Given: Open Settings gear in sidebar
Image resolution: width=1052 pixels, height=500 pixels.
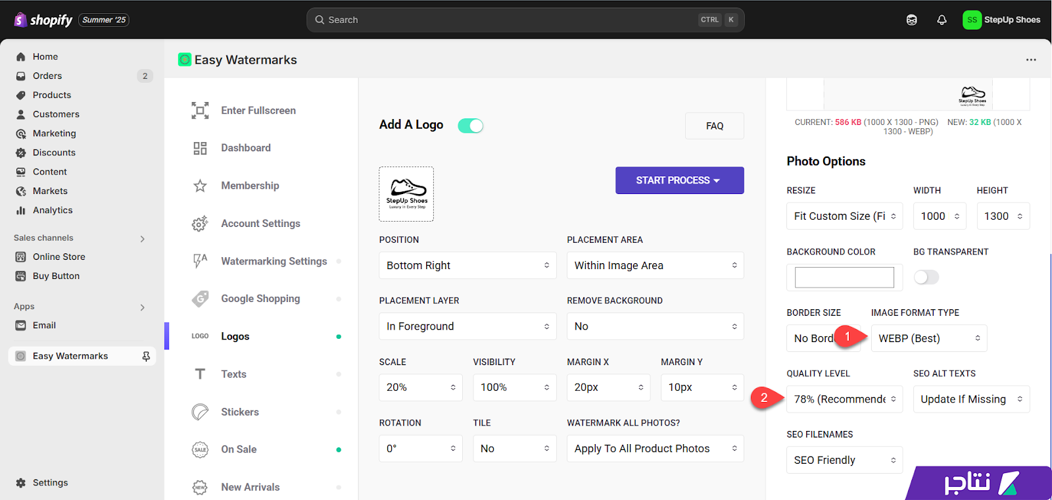Looking at the screenshot, I should pos(20,482).
